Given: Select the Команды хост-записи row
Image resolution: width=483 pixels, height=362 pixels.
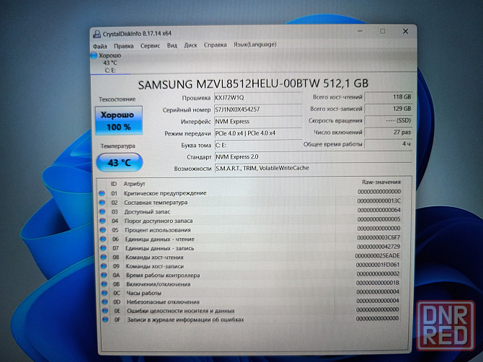Looking at the screenshot, I should point(250,265).
